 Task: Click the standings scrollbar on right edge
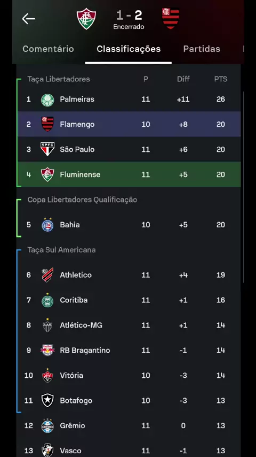pos(243,187)
